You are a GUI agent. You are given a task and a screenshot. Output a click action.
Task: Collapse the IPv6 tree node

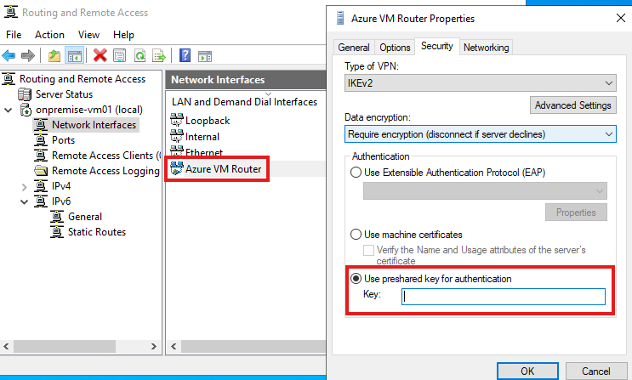(x=24, y=201)
